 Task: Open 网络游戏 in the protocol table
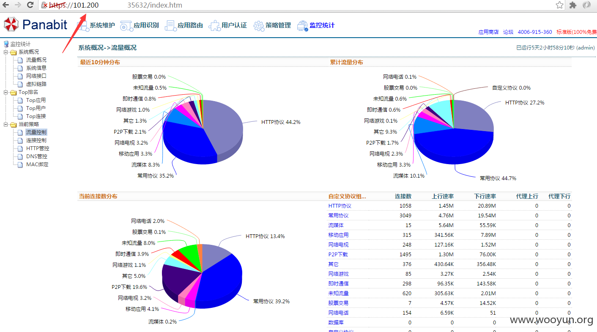click(339, 274)
